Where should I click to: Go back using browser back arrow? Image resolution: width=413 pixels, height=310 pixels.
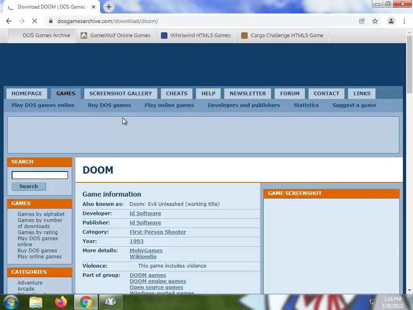[x=9, y=21]
